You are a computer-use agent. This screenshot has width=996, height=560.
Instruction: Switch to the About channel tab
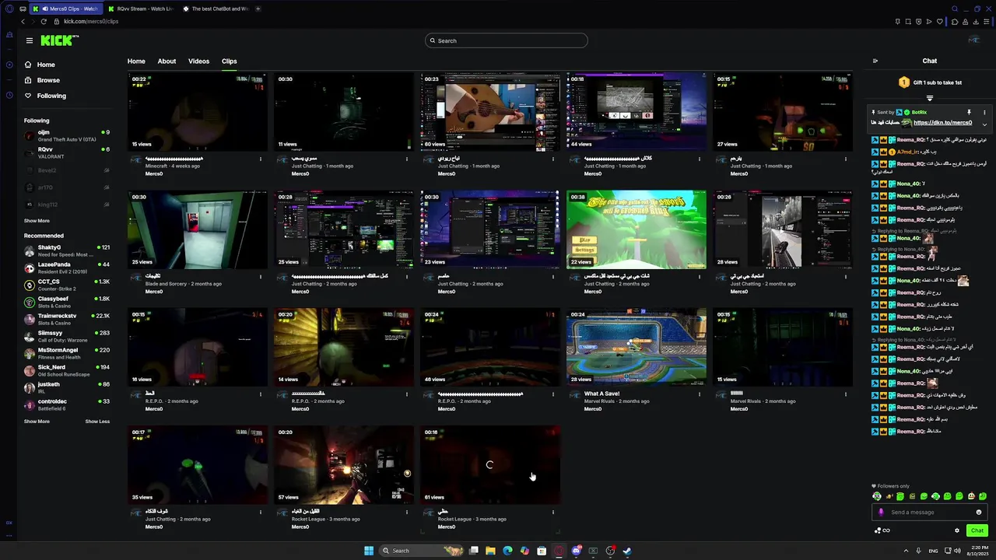pyautogui.click(x=167, y=61)
